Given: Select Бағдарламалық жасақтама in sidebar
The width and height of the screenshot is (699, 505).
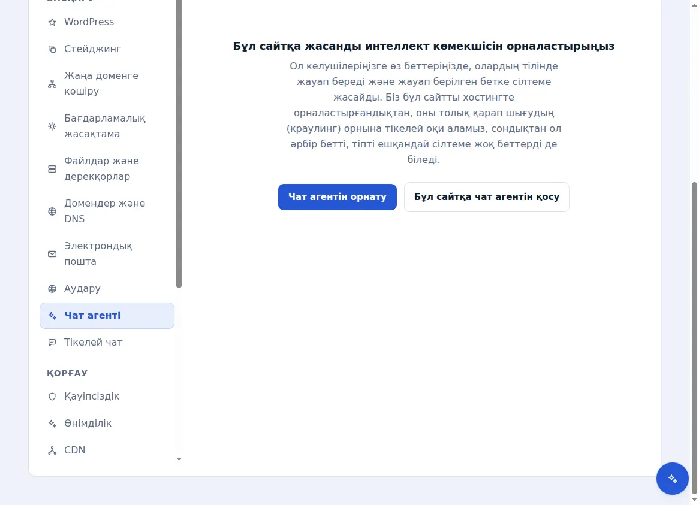Looking at the screenshot, I should click(x=107, y=126).
